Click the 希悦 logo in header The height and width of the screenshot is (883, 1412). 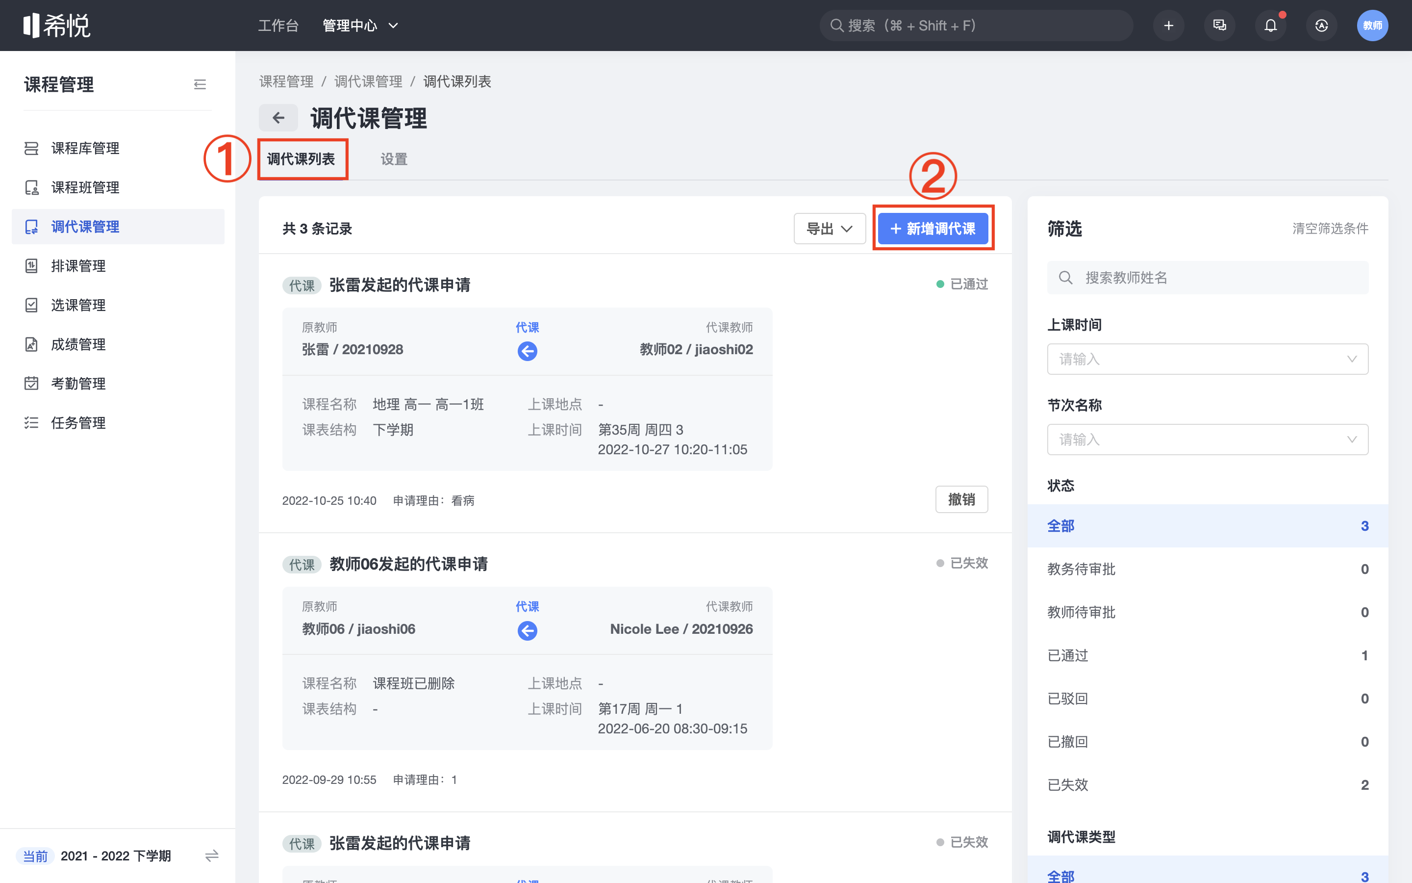(x=56, y=25)
